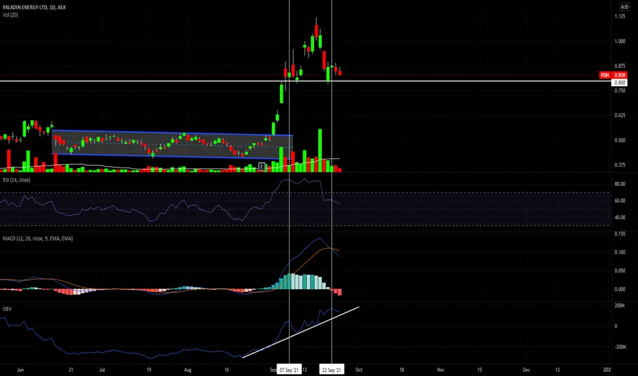638x376 pixels.
Task: Click the 1.000 price scale label
Action: coord(620,41)
